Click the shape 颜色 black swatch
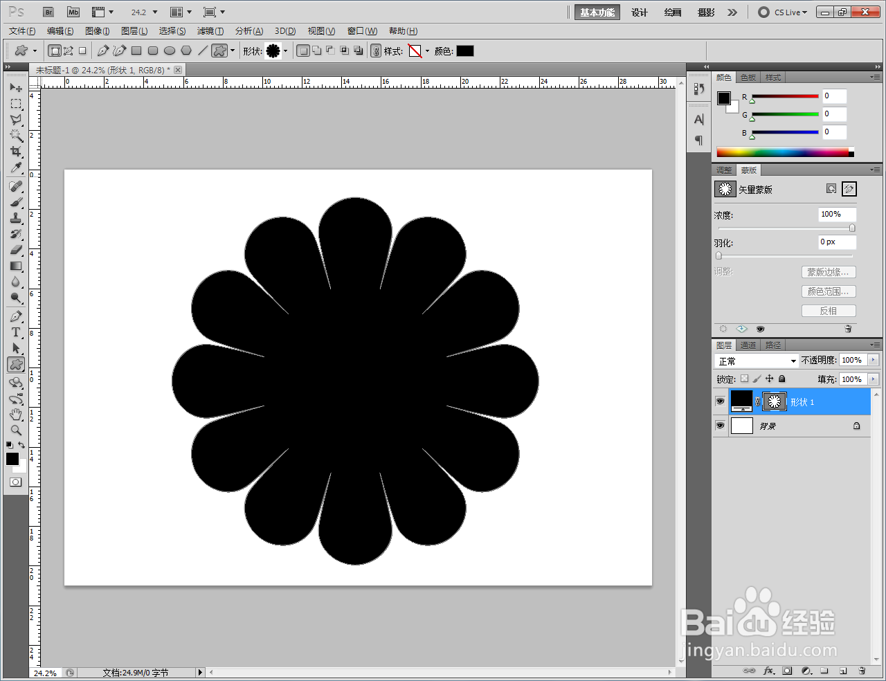886x681 pixels. click(465, 51)
